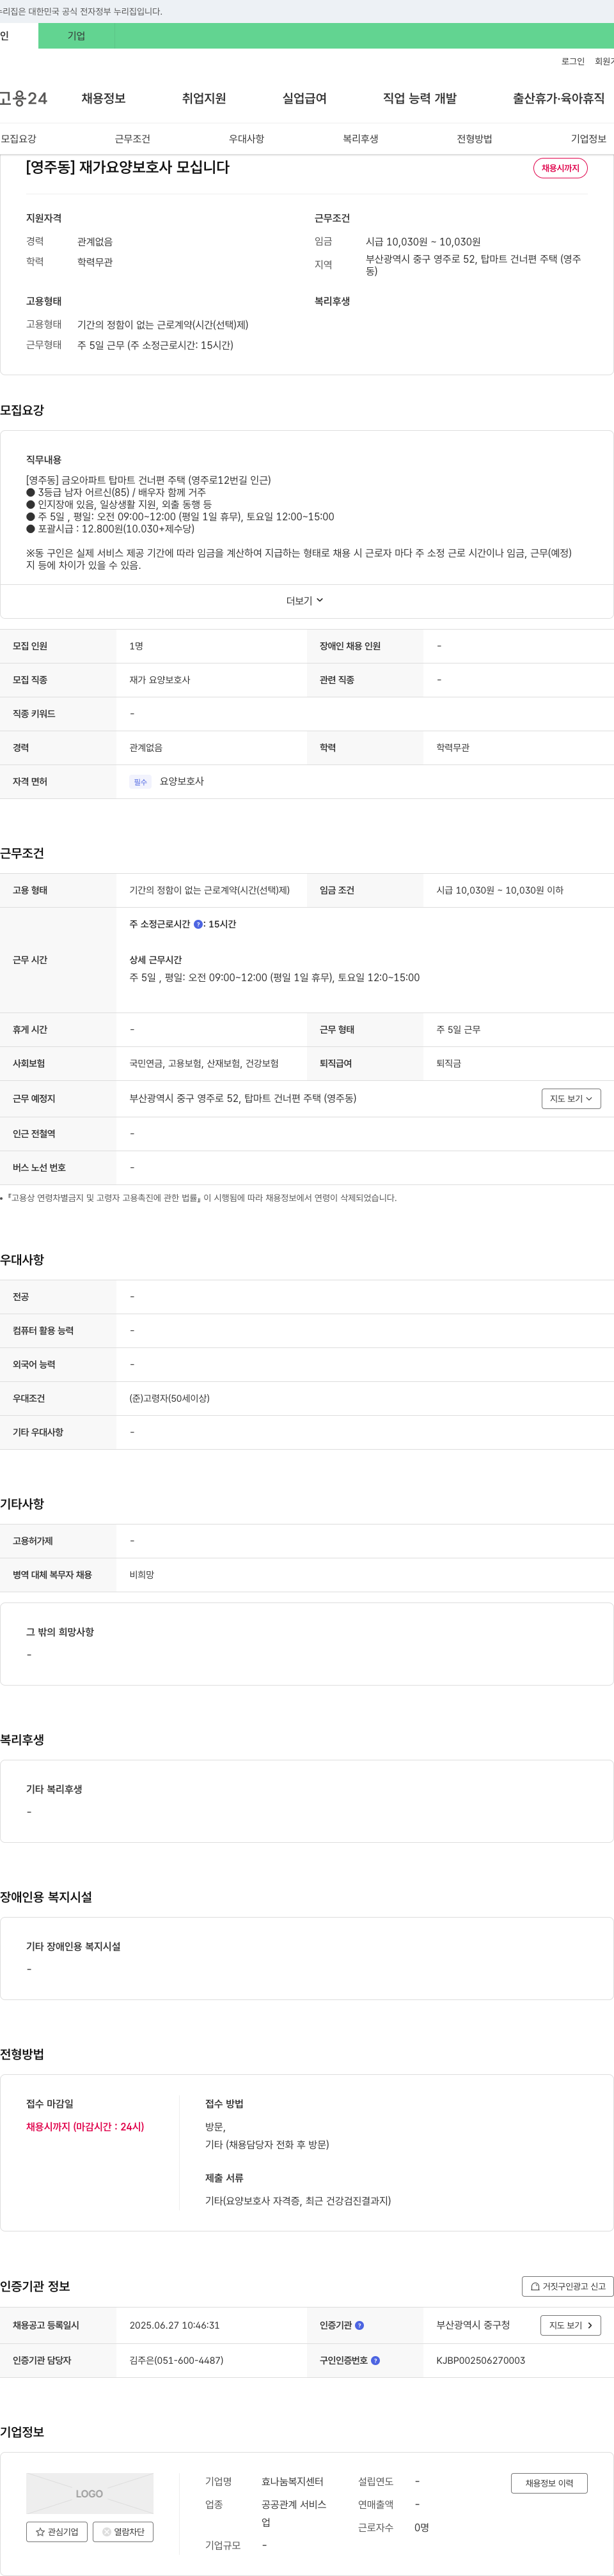614x2576 pixels.
Task: Open the 채용정보 menu
Action: pos(103,98)
